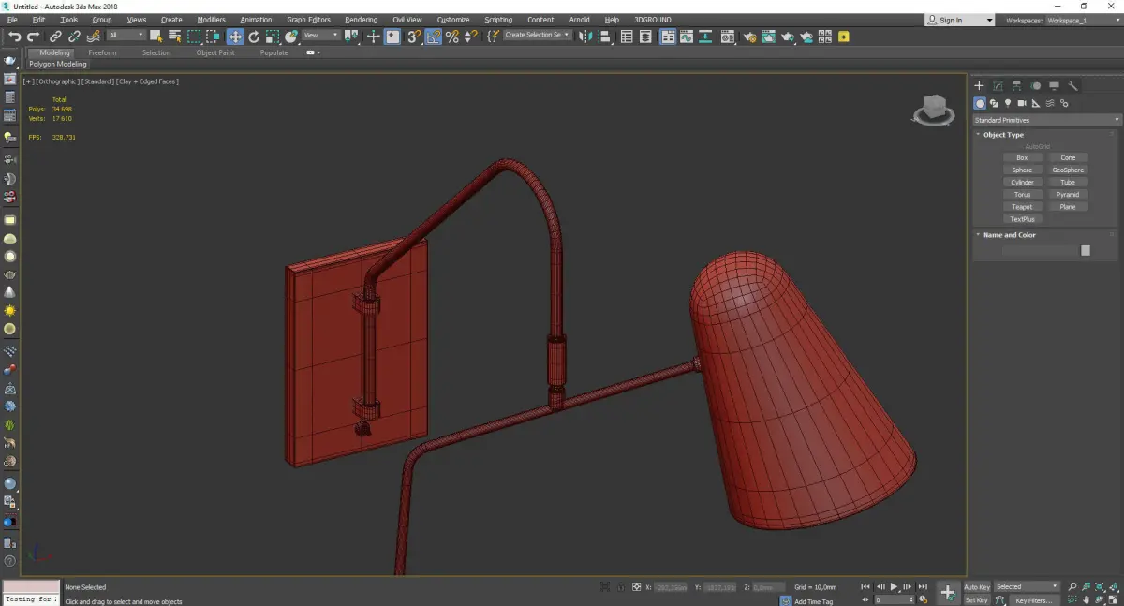Toggle Window/Crossing selection mode
The image size is (1124, 606).
tap(214, 37)
